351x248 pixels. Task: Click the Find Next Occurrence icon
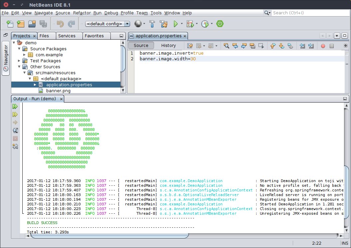244,46
